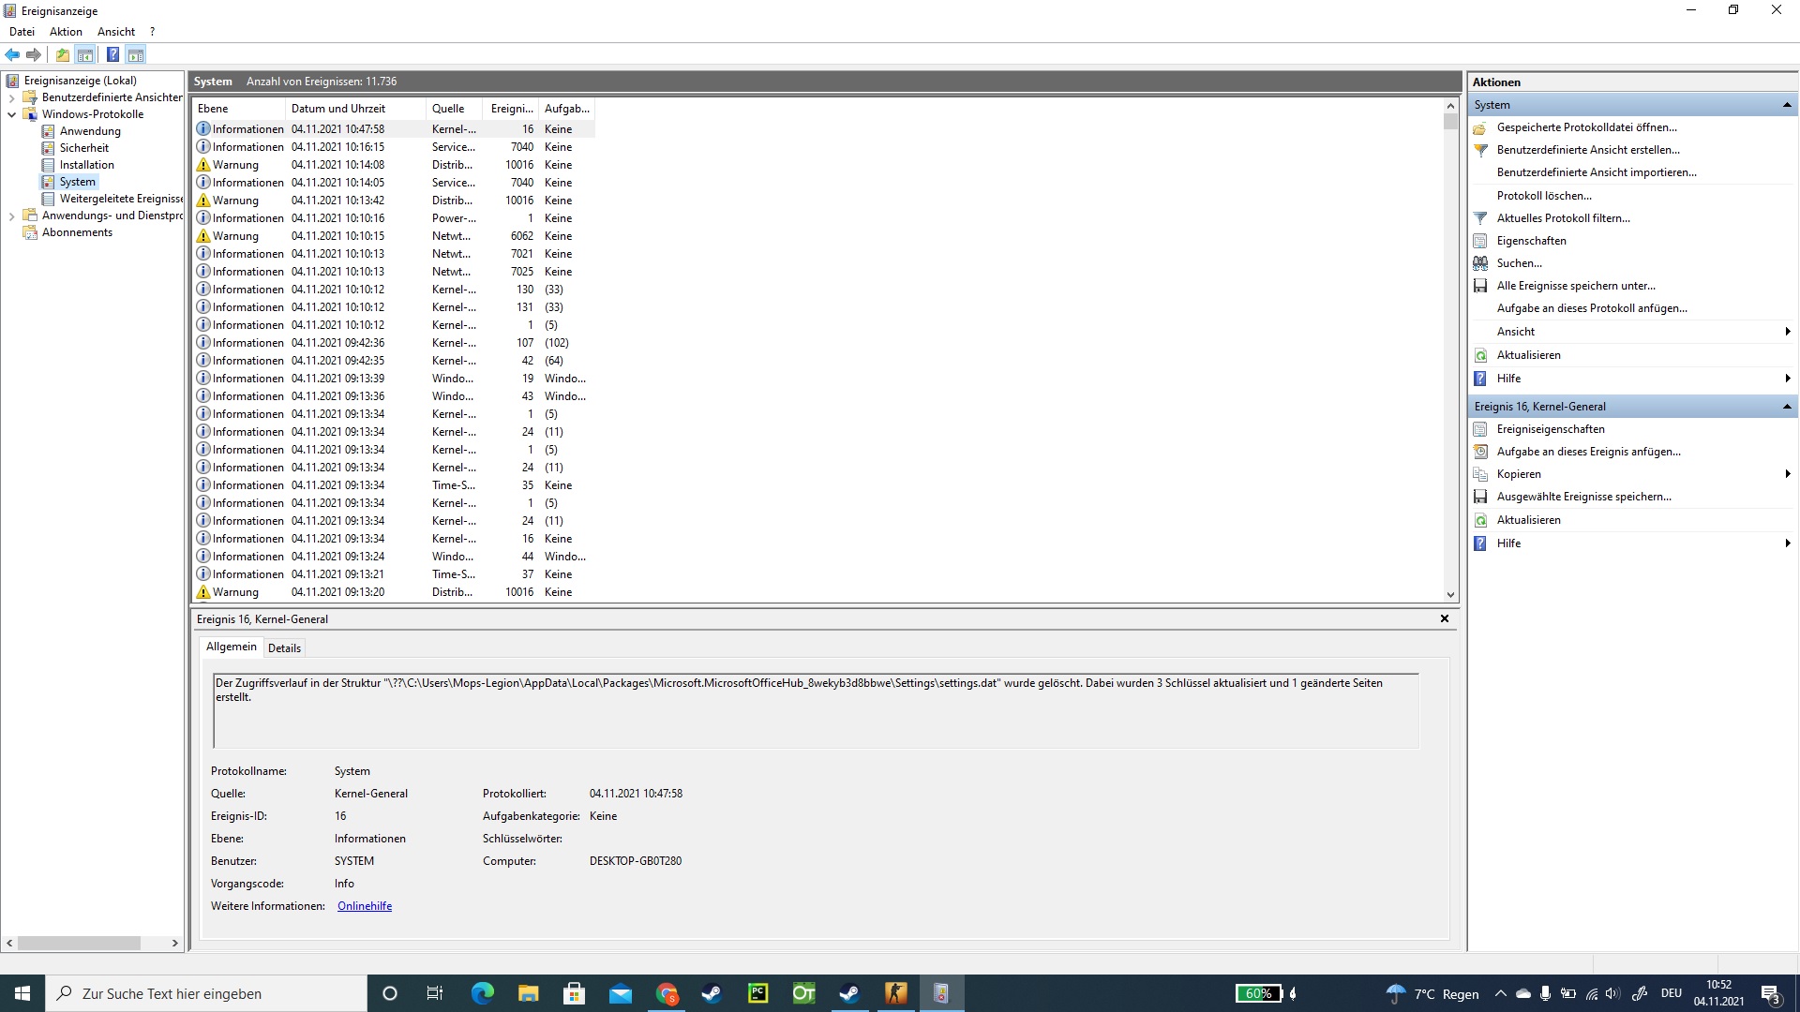Switch to the Details tab
The image size is (1800, 1012).
point(284,647)
